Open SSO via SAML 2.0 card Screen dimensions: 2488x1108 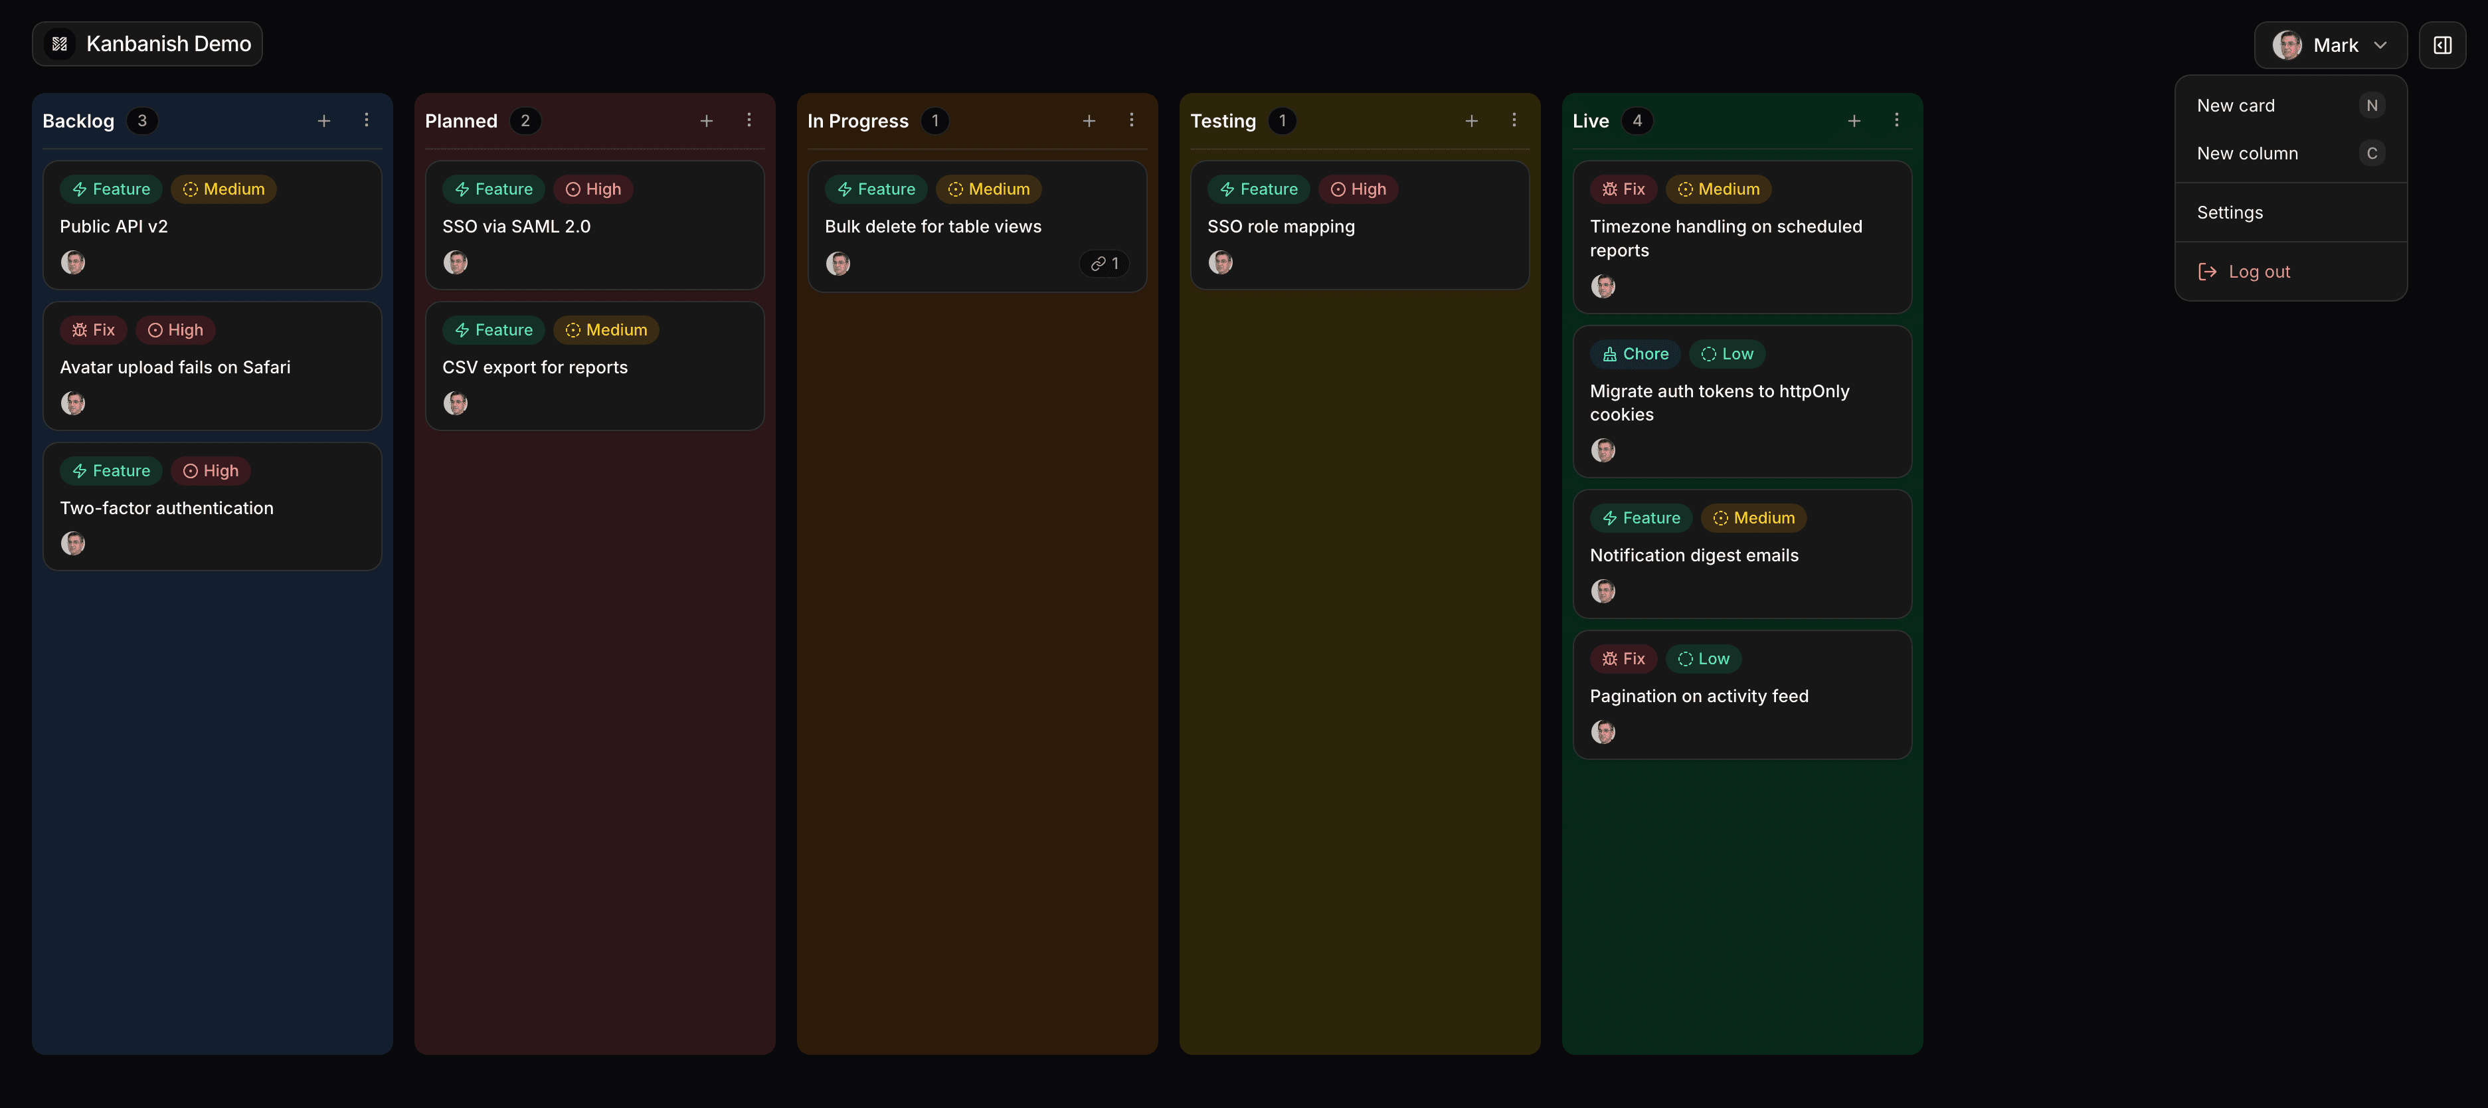[x=595, y=225]
